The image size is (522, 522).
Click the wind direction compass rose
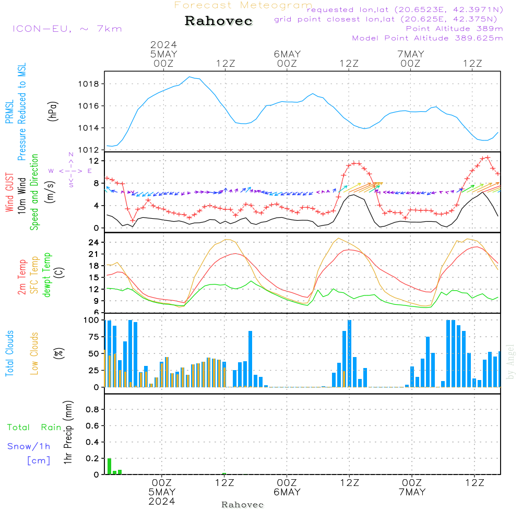(70, 170)
